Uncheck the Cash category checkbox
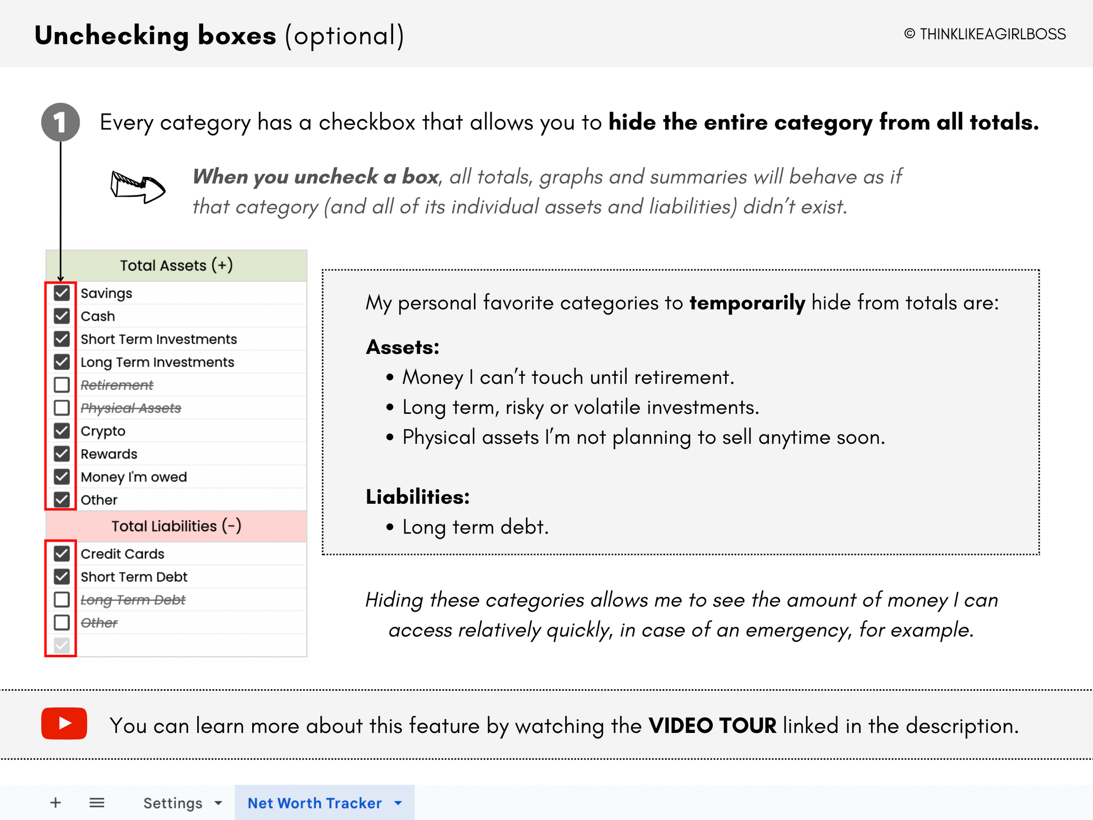 click(62, 316)
